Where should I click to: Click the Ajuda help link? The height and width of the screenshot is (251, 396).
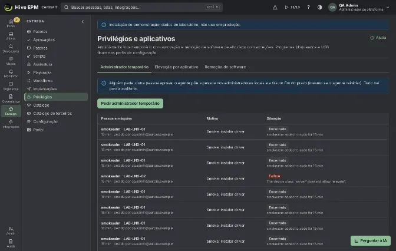tap(378, 38)
